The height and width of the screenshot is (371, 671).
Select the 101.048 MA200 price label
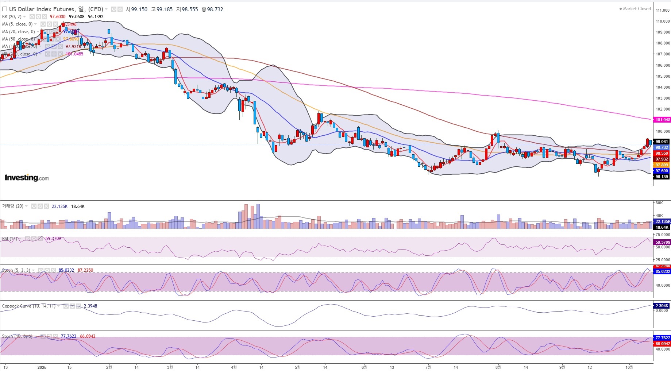(x=662, y=120)
